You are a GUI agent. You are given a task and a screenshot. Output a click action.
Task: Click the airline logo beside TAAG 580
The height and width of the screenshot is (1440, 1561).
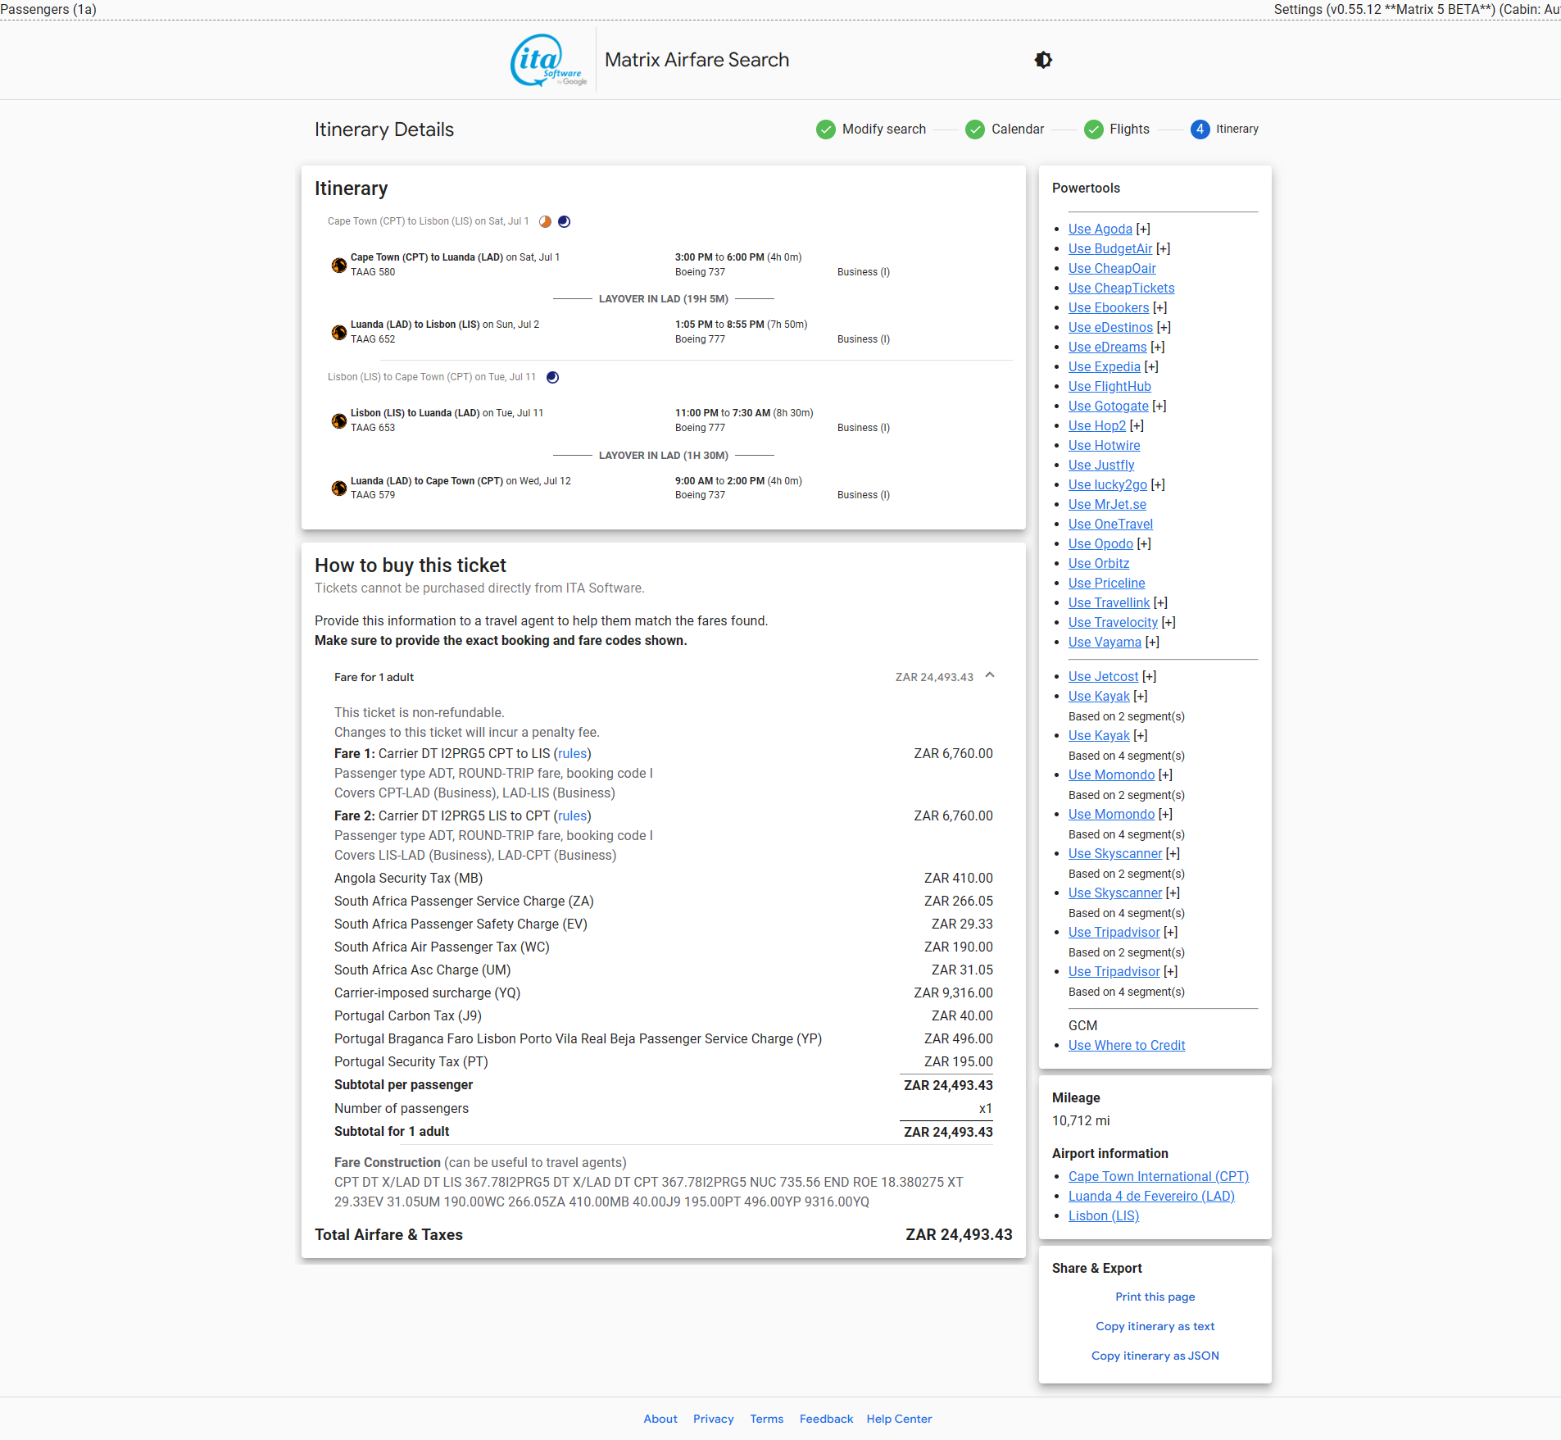[338, 265]
